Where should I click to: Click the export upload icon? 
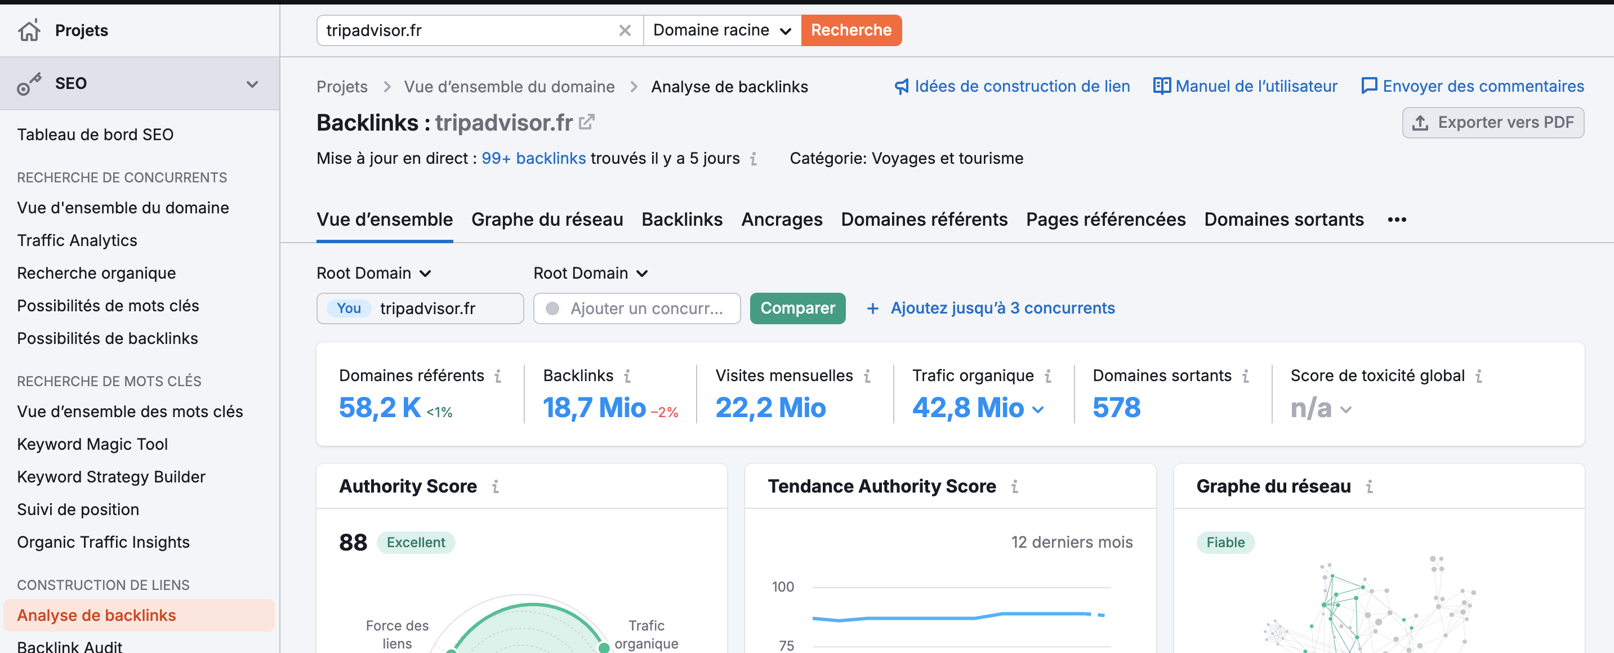(x=1420, y=123)
